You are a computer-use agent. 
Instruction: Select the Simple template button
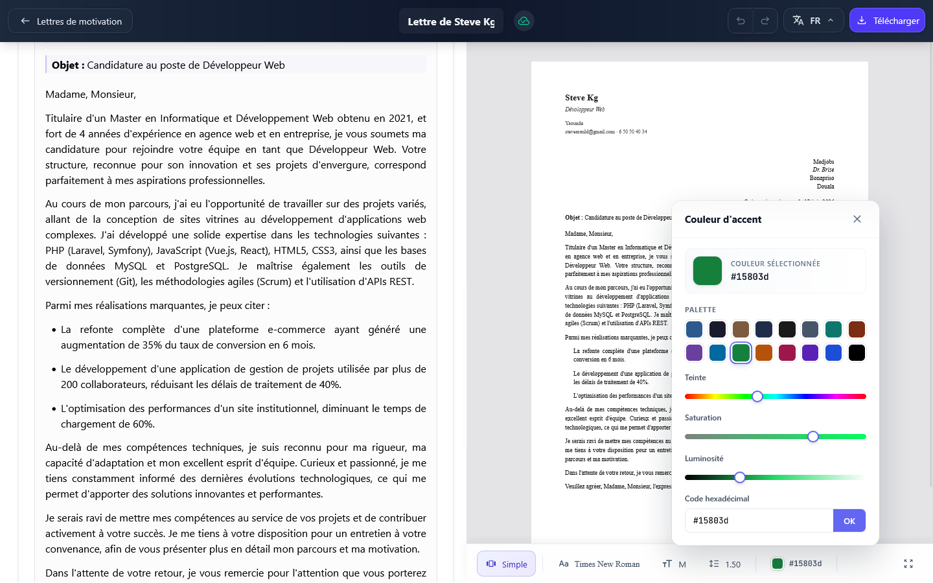507,564
